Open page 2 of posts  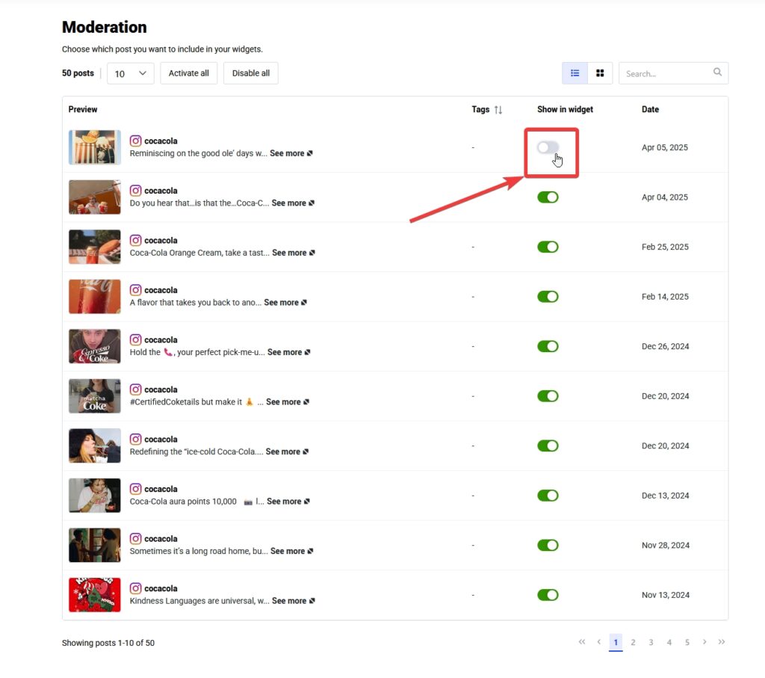pyautogui.click(x=633, y=642)
